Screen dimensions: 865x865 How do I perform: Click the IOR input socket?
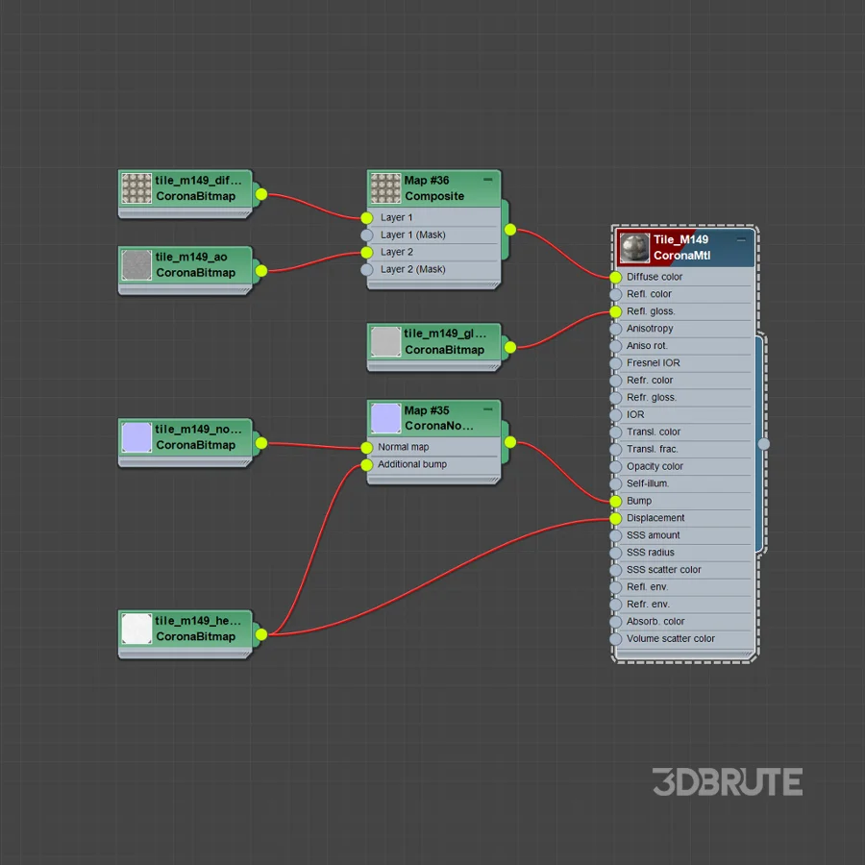click(616, 415)
